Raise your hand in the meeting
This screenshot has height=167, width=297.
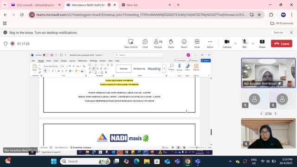point(171,44)
